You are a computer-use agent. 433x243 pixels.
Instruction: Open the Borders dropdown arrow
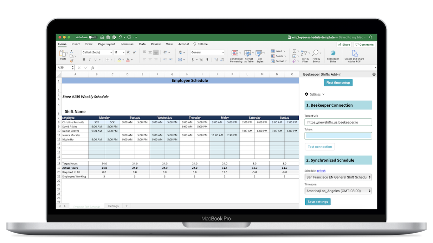(x=111, y=59)
